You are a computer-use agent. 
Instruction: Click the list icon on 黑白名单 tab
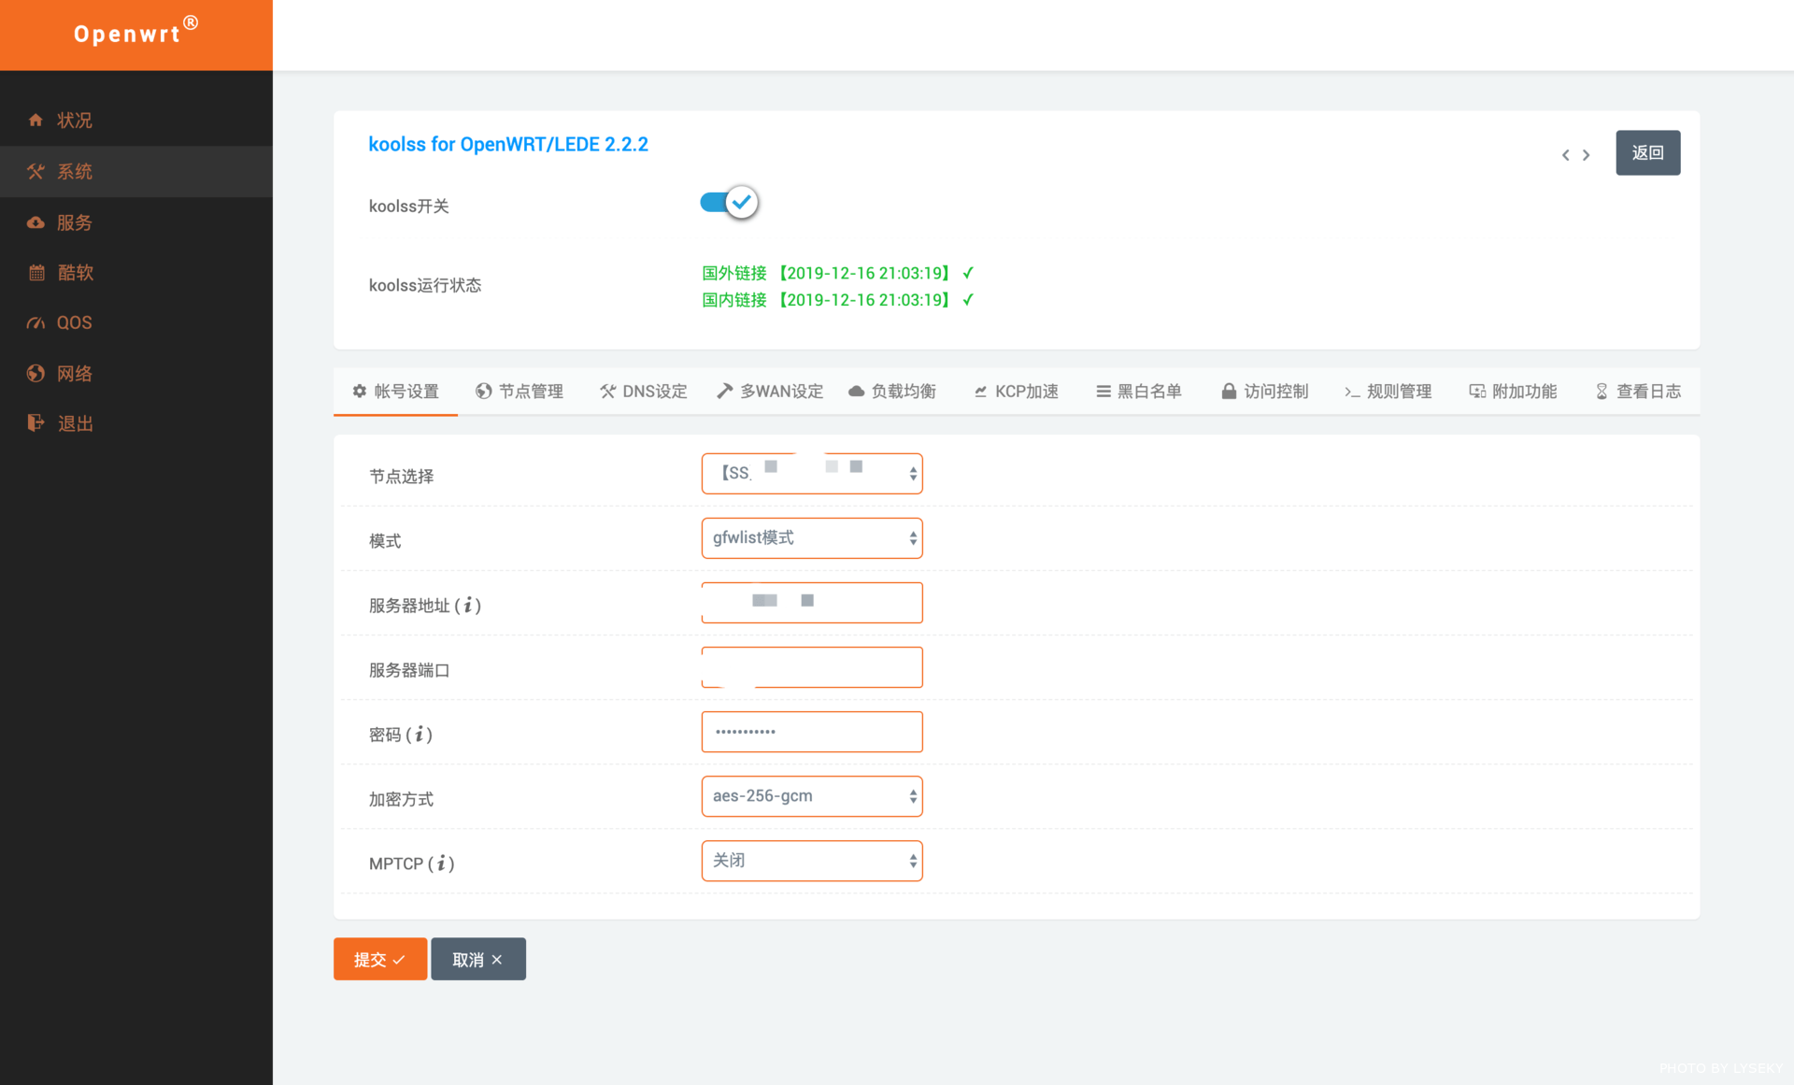point(1103,391)
